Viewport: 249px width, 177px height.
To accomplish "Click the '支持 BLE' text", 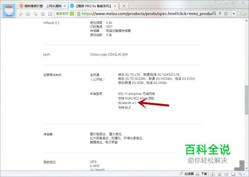I will tap(124, 108).
